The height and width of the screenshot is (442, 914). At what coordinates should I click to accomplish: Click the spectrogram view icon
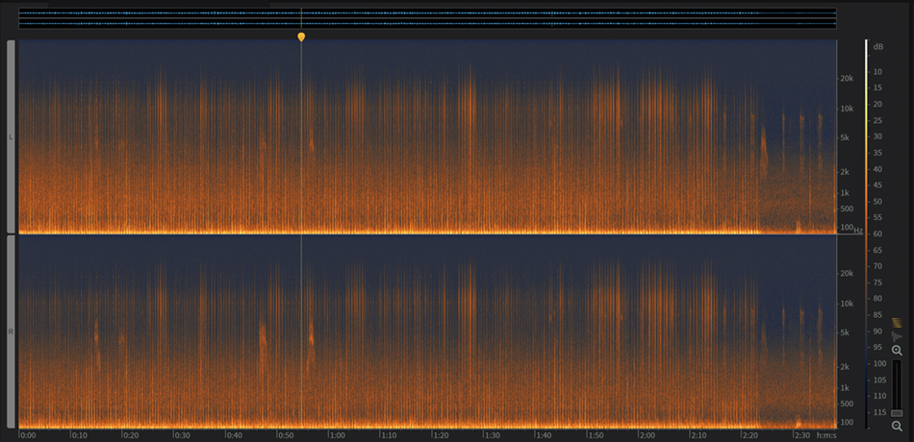[x=897, y=322]
